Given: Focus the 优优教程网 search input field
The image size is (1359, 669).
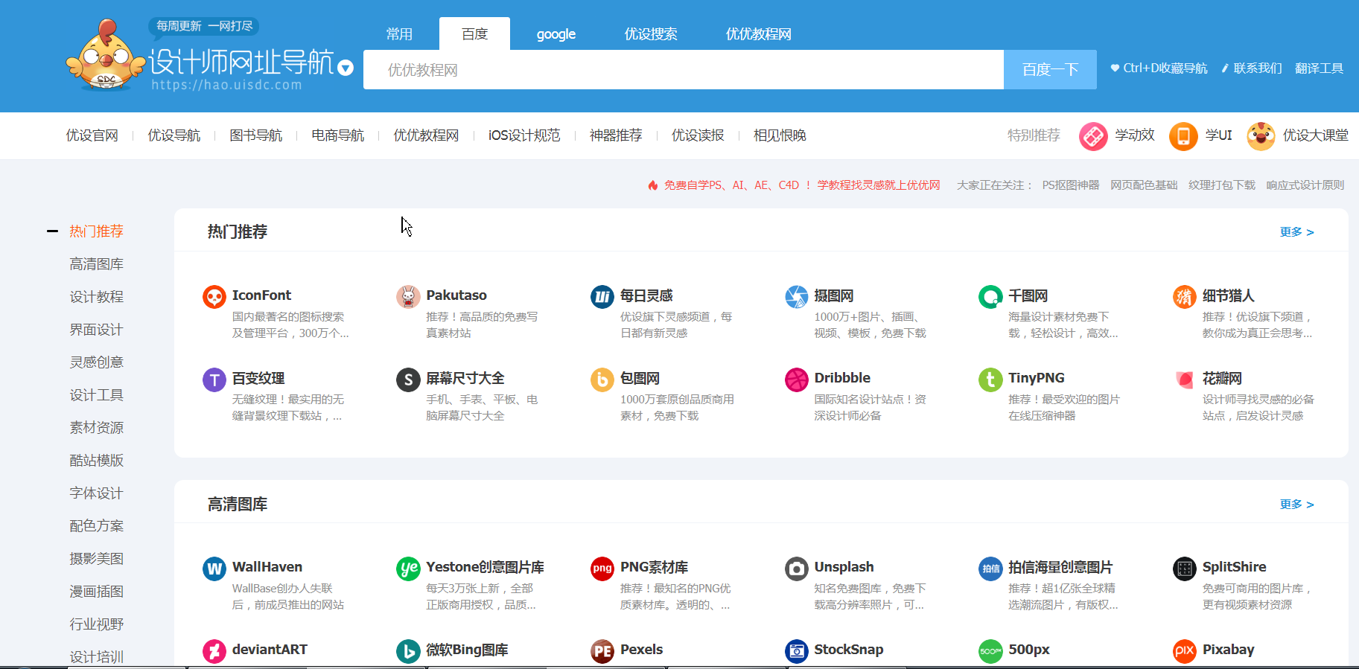Looking at the screenshot, I should (684, 69).
